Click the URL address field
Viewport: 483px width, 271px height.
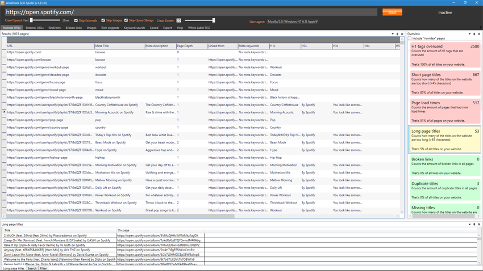coord(191,12)
